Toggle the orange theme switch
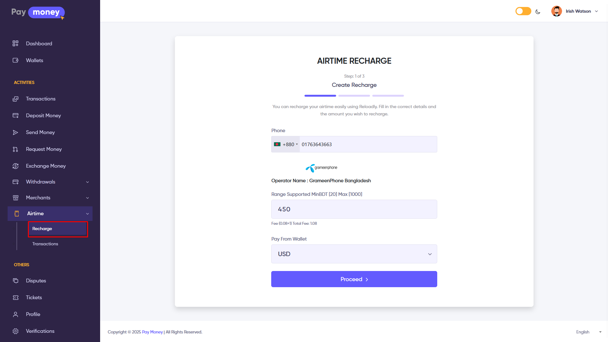Image resolution: width=608 pixels, height=342 pixels. pos(523,11)
